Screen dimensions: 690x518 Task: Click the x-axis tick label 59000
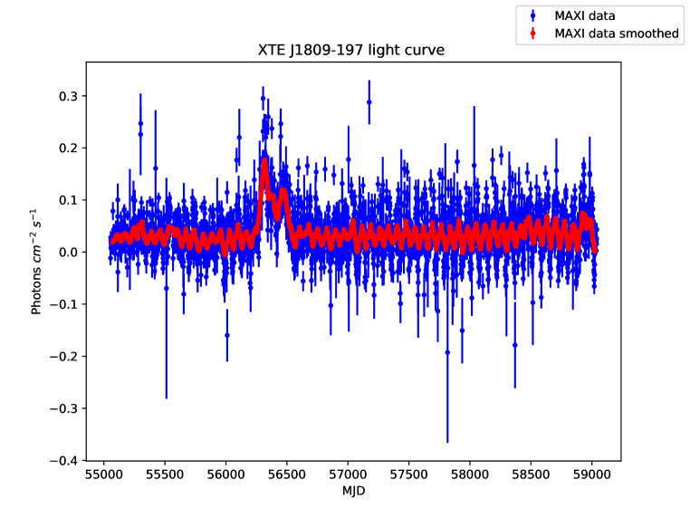coord(592,475)
